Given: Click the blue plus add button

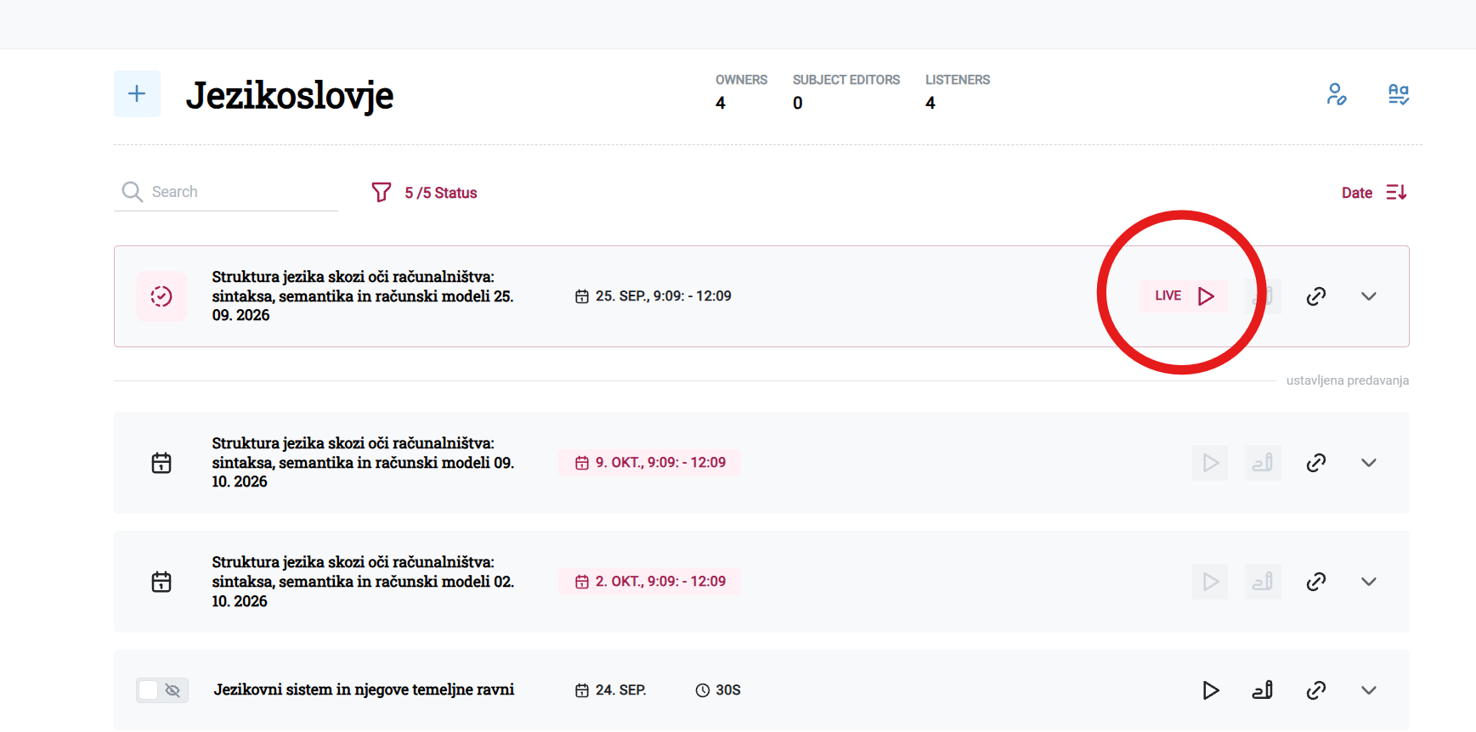Looking at the screenshot, I should 137,94.
